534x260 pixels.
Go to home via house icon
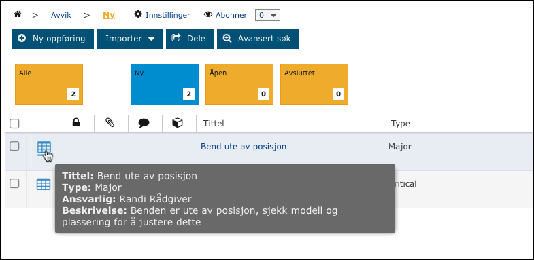pos(18,14)
